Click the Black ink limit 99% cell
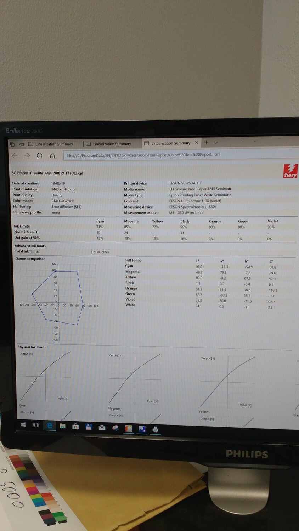 184,227
